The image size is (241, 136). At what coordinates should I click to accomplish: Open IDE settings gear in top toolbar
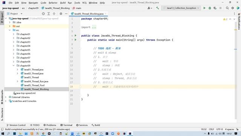[233, 8]
